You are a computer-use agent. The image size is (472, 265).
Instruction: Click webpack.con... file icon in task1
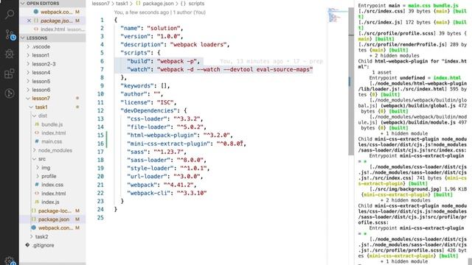33,227
